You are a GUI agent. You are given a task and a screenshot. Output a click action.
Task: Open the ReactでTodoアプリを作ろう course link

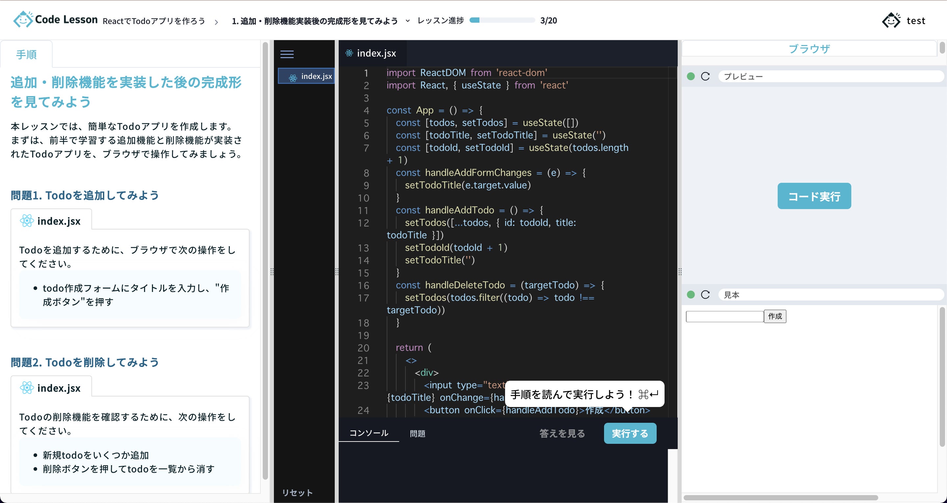pos(154,21)
